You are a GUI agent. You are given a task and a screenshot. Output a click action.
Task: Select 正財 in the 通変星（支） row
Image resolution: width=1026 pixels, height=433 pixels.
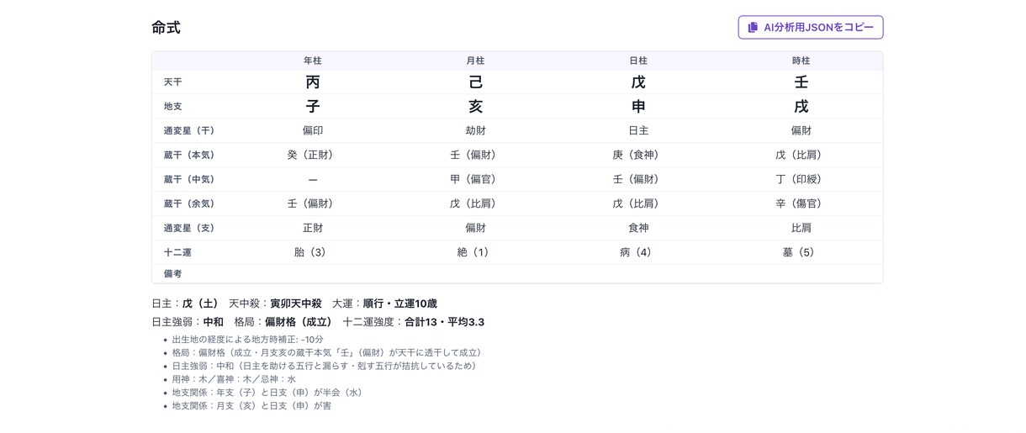pos(313,229)
